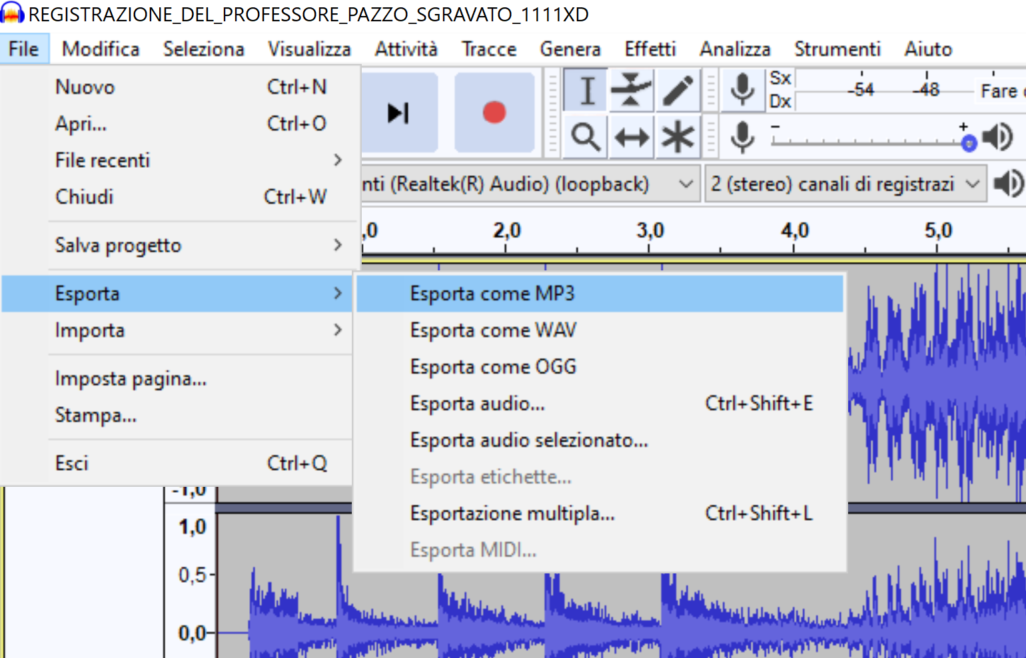Open the Effetti menu
The height and width of the screenshot is (658, 1026).
pyautogui.click(x=650, y=49)
